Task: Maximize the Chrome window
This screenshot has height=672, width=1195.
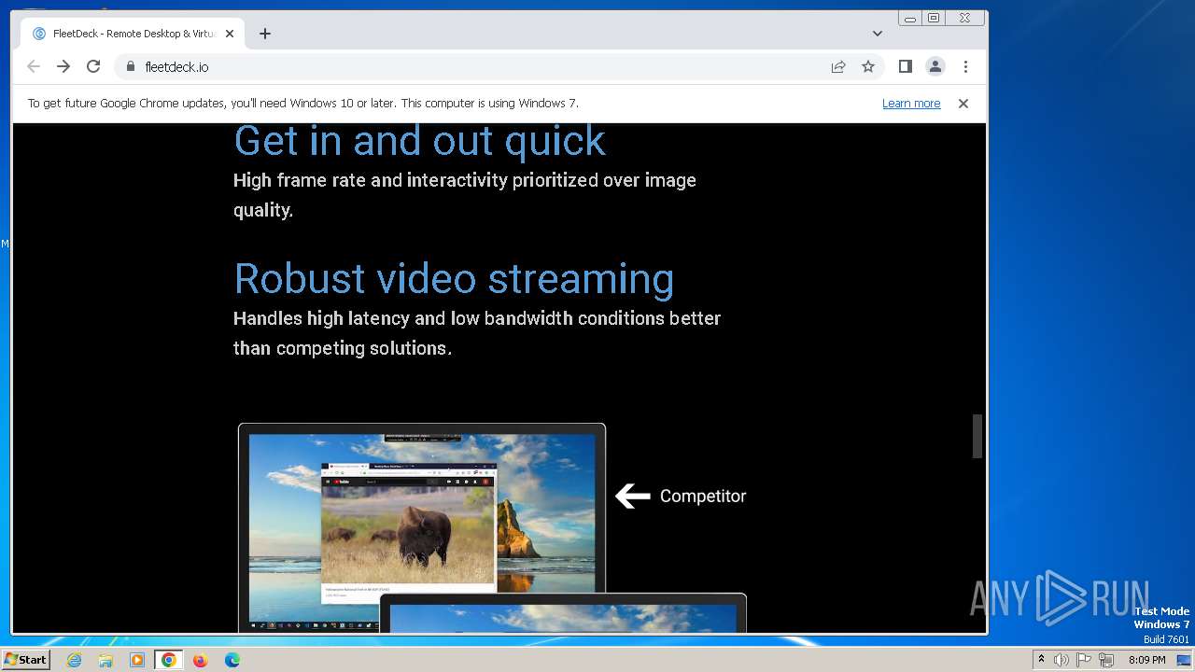Action: click(933, 18)
